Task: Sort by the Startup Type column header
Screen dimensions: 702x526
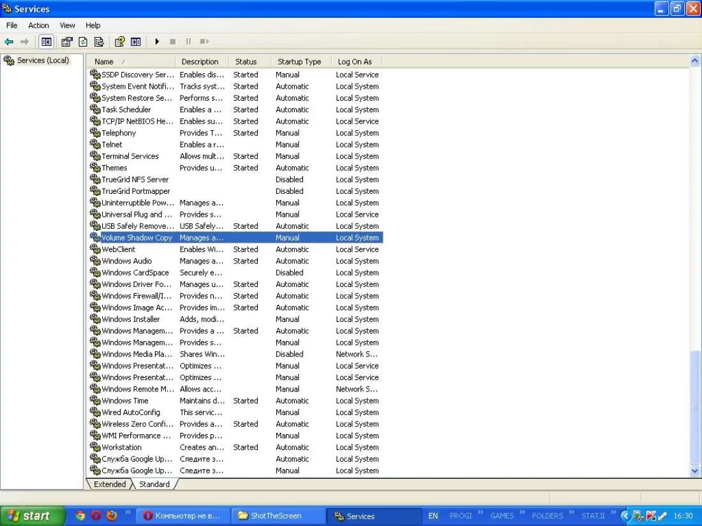Action: coord(301,62)
